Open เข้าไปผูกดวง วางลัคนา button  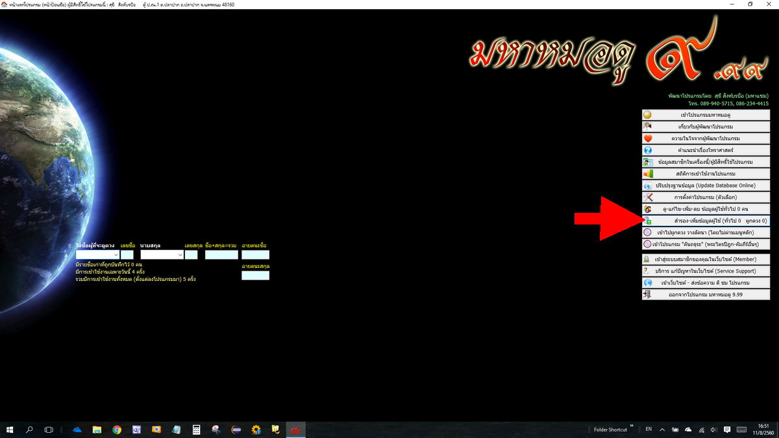coord(706,232)
